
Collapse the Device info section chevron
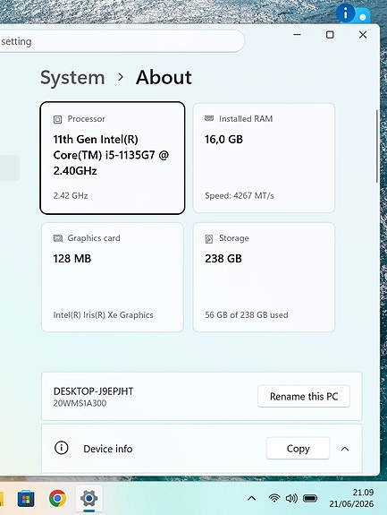pyautogui.click(x=345, y=449)
